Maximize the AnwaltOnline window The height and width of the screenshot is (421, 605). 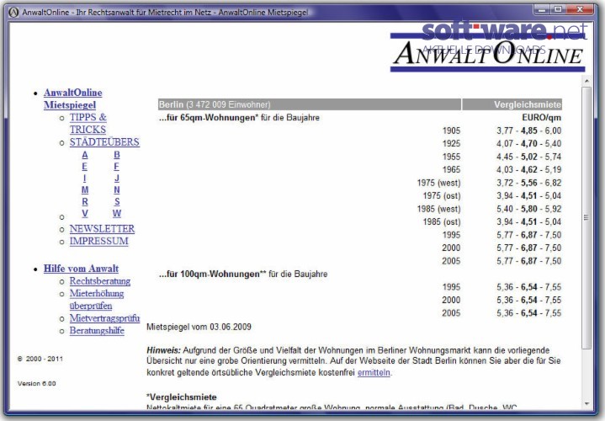click(x=558, y=9)
